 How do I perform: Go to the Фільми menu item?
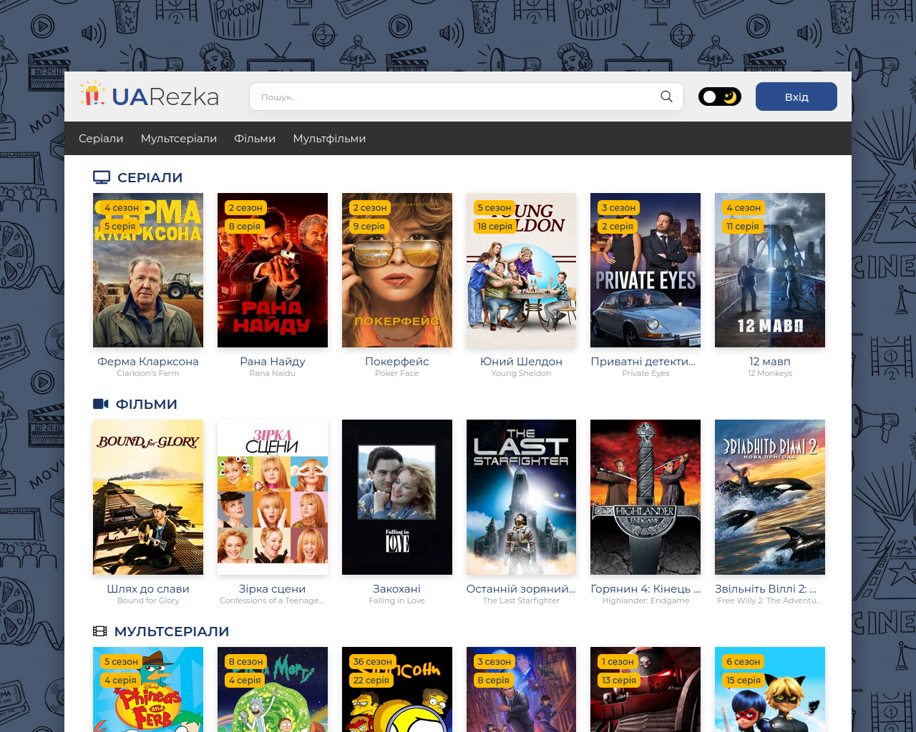[x=255, y=139]
